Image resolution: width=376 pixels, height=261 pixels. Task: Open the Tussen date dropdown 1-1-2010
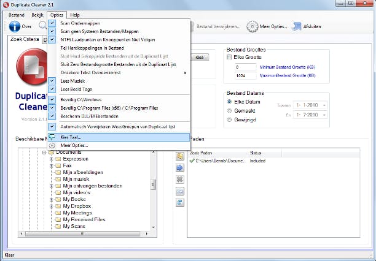click(x=324, y=105)
